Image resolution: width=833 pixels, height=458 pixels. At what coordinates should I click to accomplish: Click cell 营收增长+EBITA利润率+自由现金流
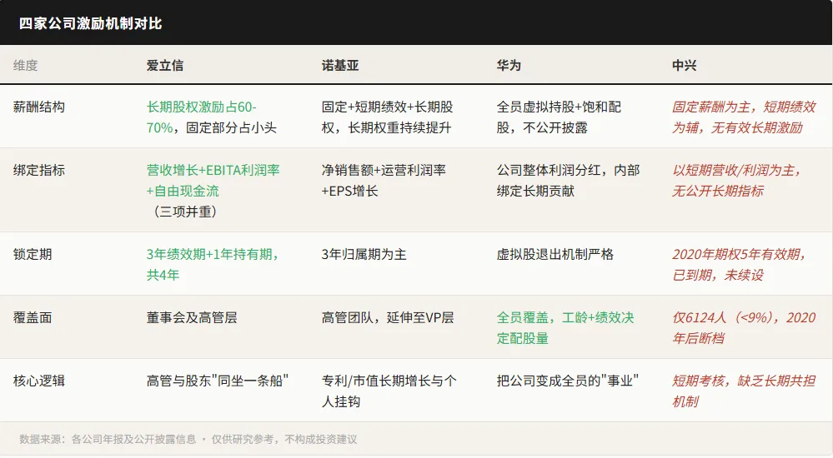click(x=213, y=191)
